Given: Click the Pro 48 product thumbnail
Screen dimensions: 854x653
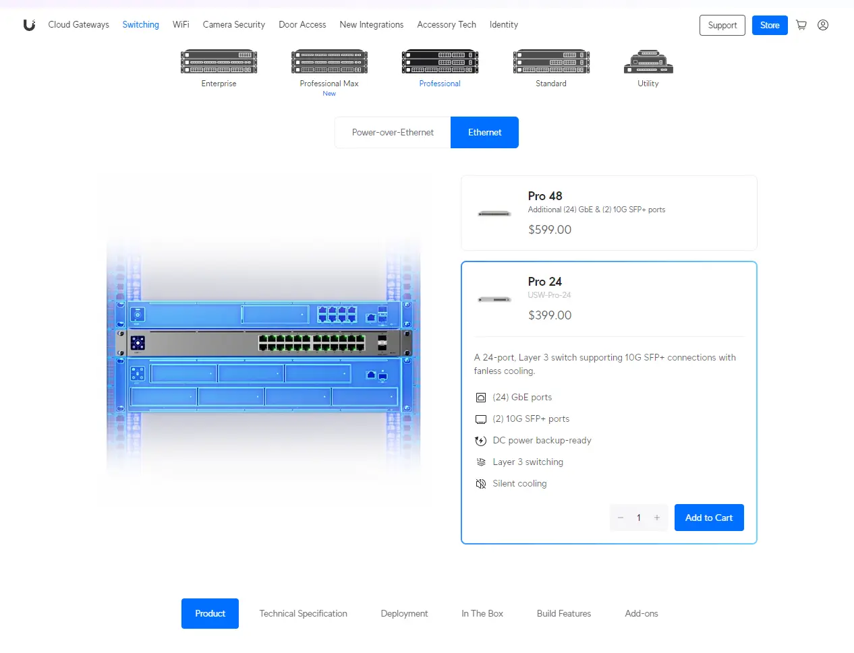Looking at the screenshot, I should (494, 214).
